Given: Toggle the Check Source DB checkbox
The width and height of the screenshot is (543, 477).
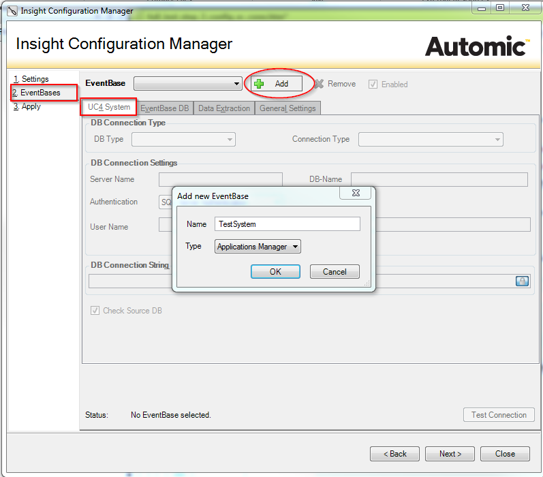Looking at the screenshot, I should coord(95,310).
